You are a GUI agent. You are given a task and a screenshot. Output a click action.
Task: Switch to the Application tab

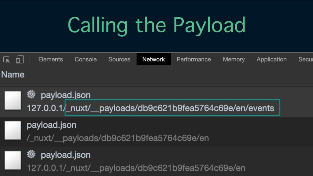pos(271,59)
